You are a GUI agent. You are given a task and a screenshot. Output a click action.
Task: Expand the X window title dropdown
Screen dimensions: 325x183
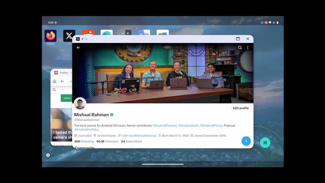pos(86,39)
